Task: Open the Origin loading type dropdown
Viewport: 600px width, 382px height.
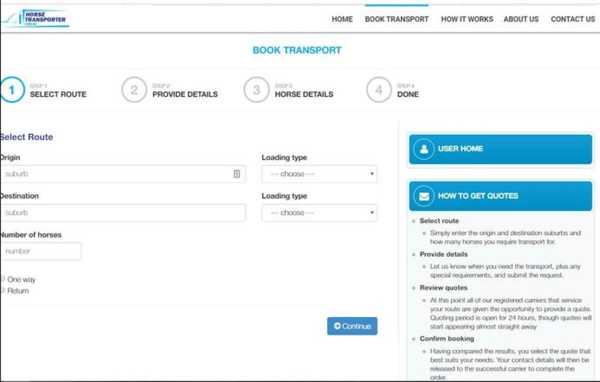Action: tap(319, 173)
